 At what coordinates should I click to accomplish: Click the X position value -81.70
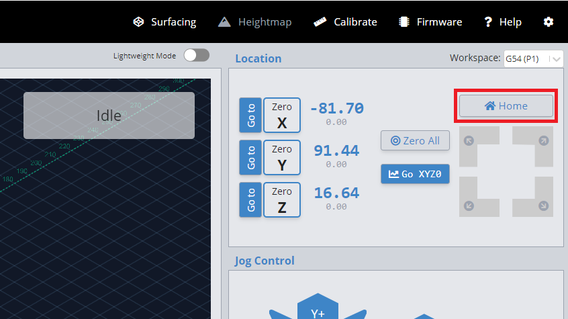(x=336, y=108)
